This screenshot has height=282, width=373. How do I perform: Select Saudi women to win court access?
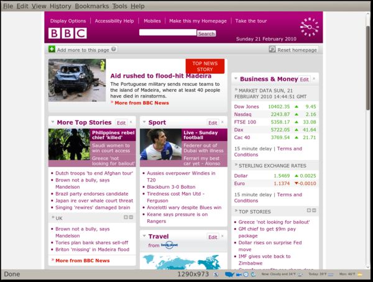[113, 148]
